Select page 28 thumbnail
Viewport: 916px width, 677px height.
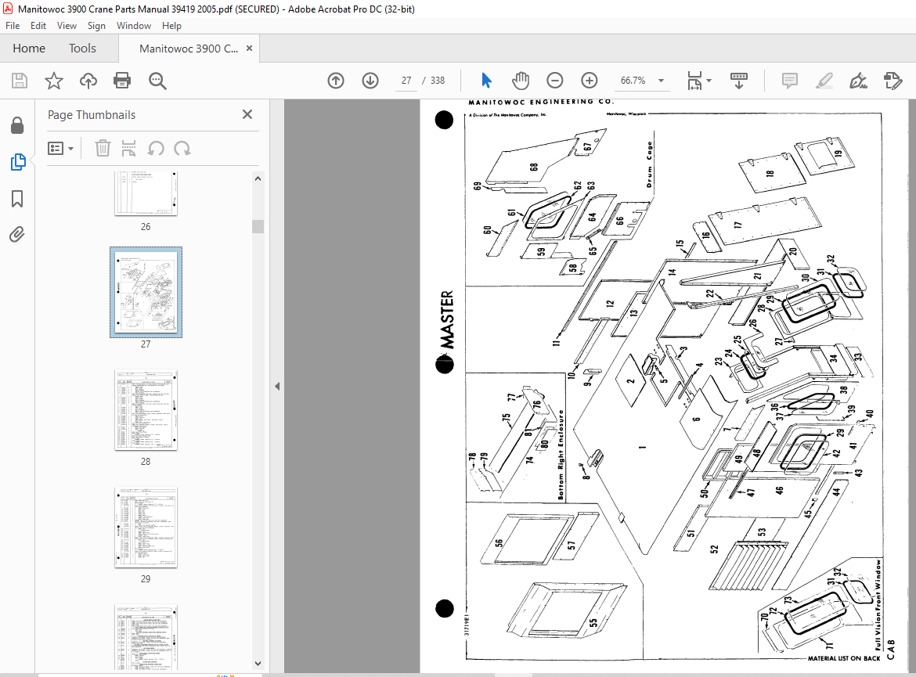[146, 410]
